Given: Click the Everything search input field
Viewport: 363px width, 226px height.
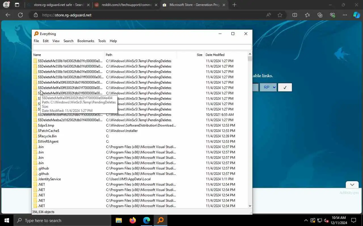Looking at the screenshot, I should [x=142, y=47].
